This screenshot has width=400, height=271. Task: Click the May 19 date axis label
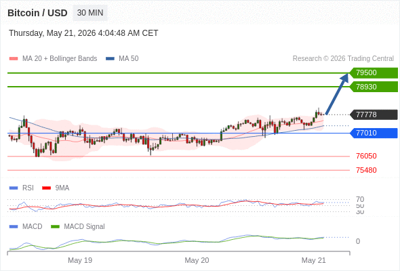[80, 260]
